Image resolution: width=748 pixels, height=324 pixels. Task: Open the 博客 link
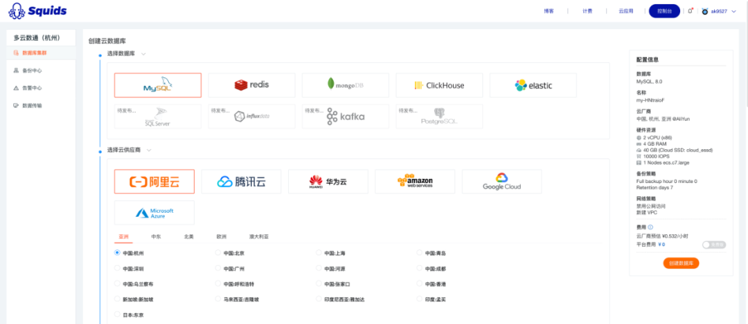(549, 11)
